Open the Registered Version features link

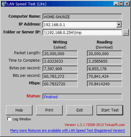tap(67, 130)
